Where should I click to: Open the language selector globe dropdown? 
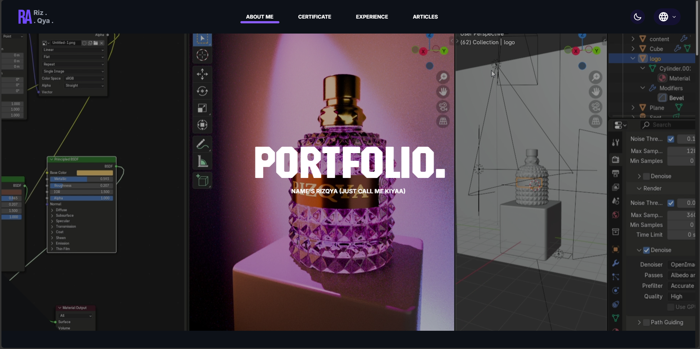667,16
